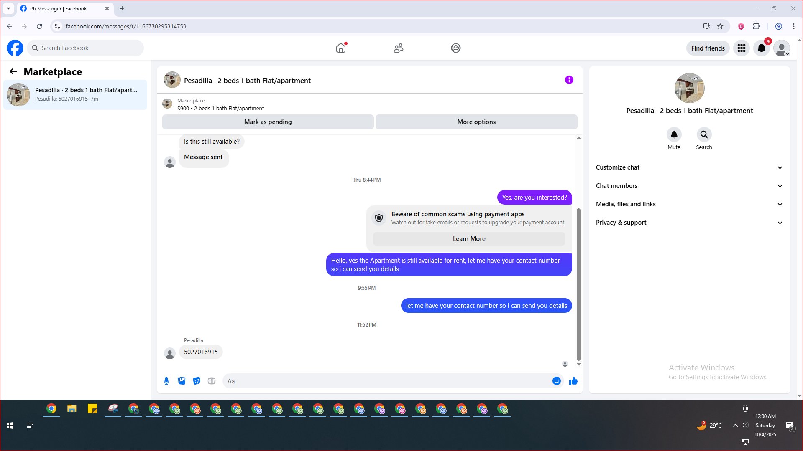Open the Friends icon in top navigation
Viewport: 803px width, 451px height.
coord(399,48)
